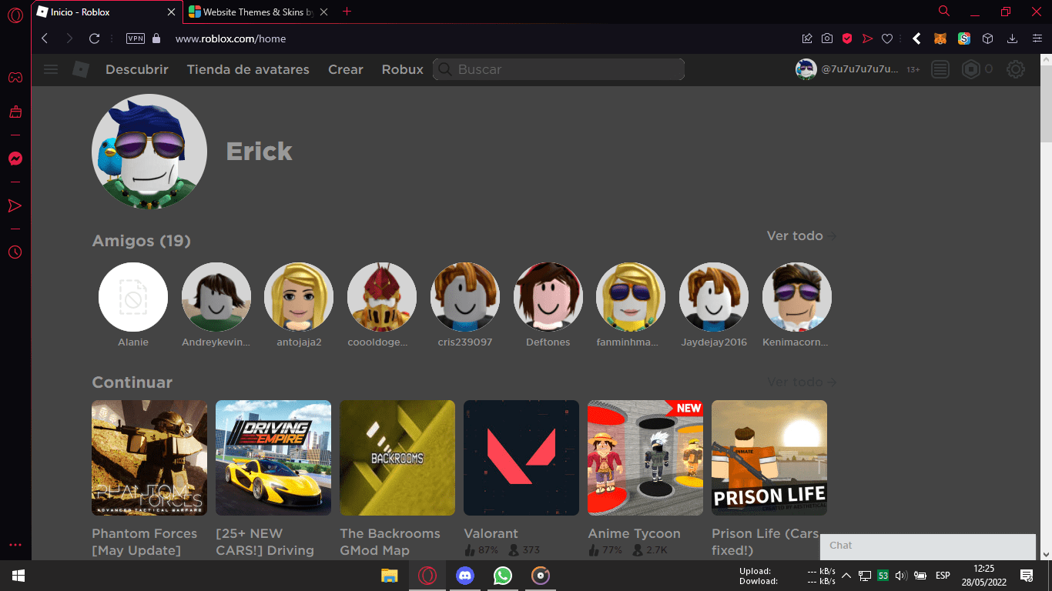
Task: Toggle the heart to bookmark this page
Action: pyautogui.click(x=887, y=38)
